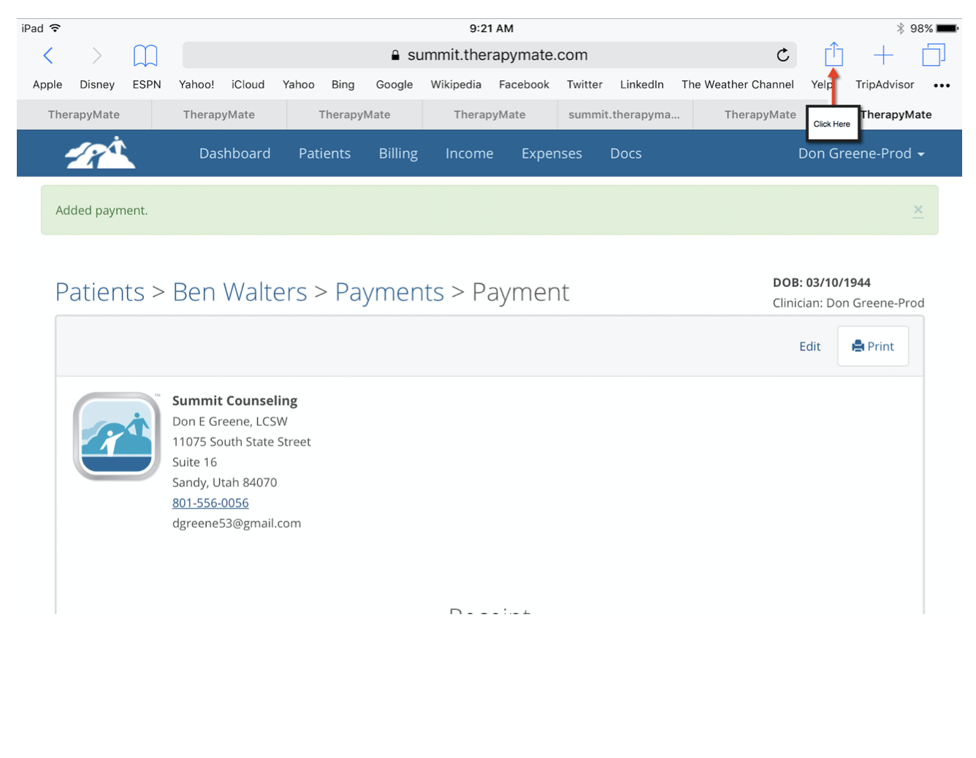This screenshot has height=758, width=976.
Task: Click the Sandy, Utah 84070 address line
Action: click(x=224, y=483)
